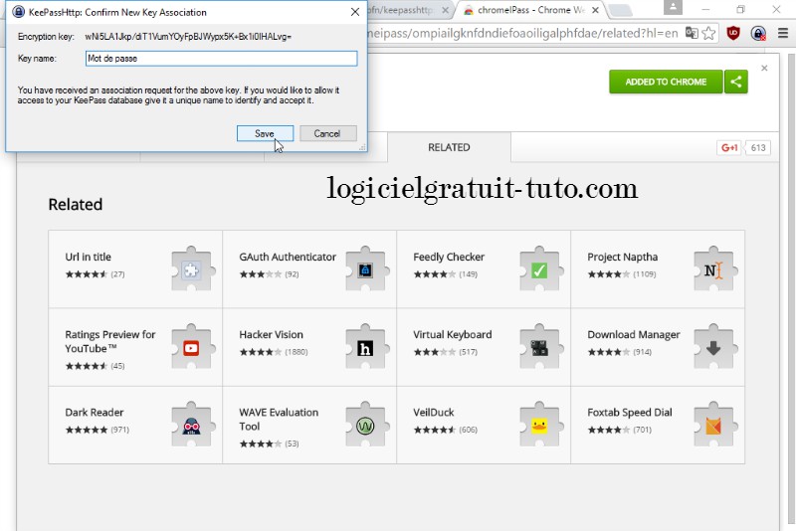This screenshot has height=531, width=796.
Task: Select the RELATED tab
Action: point(450,147)
